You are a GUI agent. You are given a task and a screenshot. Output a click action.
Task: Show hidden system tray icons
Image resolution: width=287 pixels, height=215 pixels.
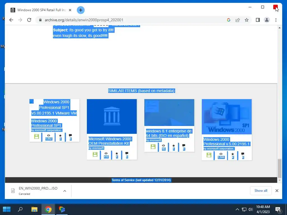tap(237, 209)
